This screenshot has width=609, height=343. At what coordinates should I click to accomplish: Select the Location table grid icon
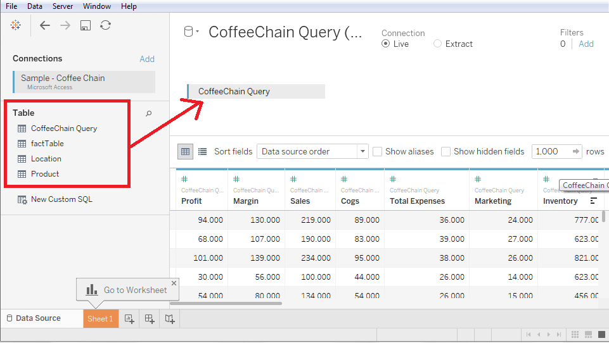pyautogui.click(x=22, y=159)
